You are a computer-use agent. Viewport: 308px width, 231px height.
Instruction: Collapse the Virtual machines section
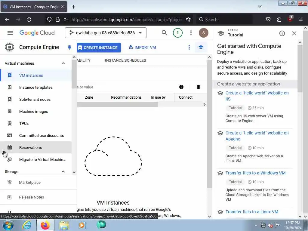click(63, 63)
